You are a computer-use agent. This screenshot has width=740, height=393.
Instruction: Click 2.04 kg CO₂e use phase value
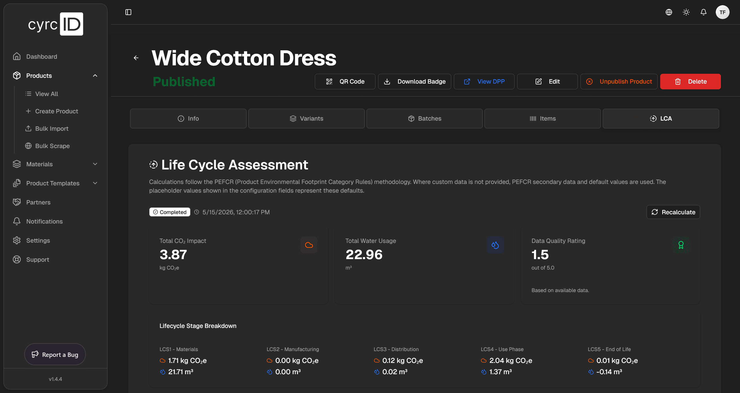pos(510,361)
